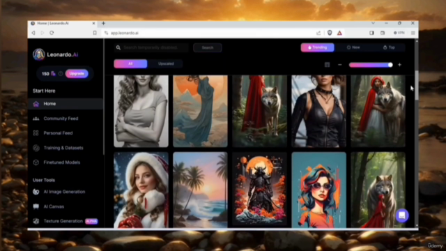Select the Top filter
Image resolution: width=446 pixels, height=251 pixels.
(x=389, y=47)
